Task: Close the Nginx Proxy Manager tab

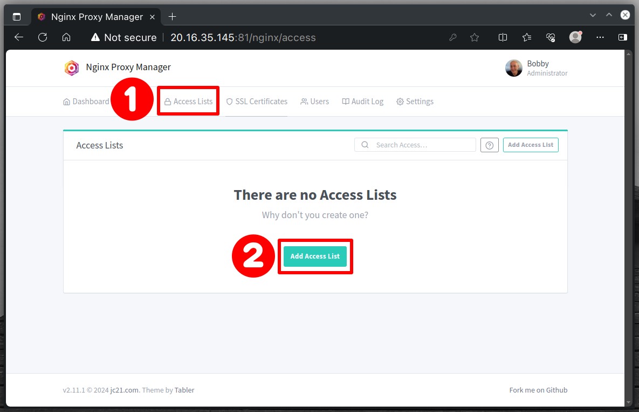Action: [x=152, y=17]
